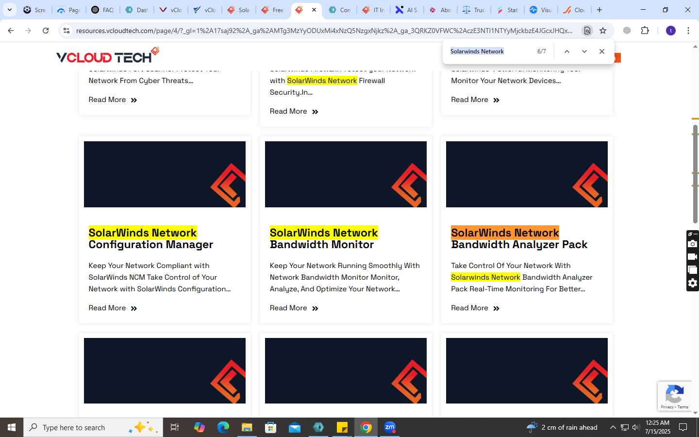
Task: Switch to the Stat tab
Action: (507, 10)
